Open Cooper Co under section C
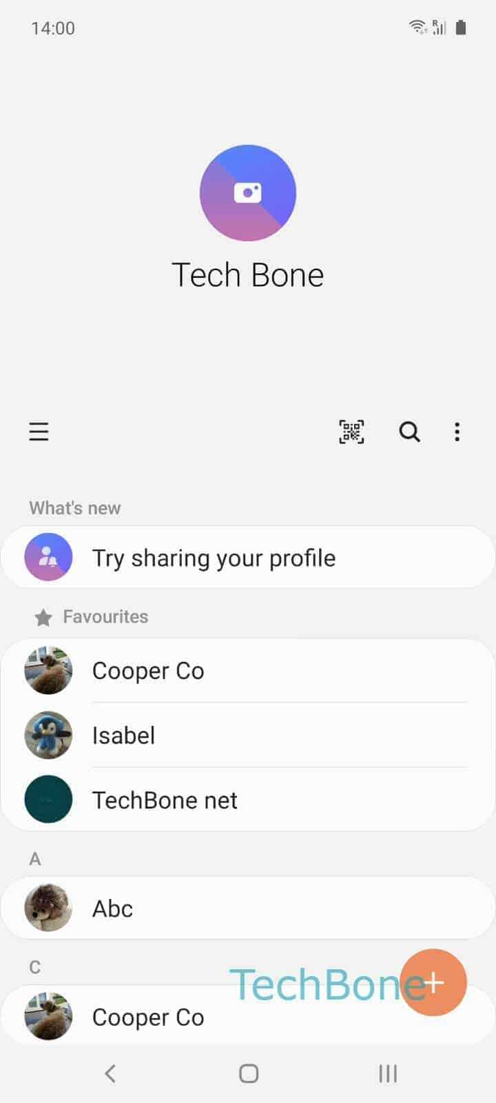Image resolution: width=496 pixels, height=1103 pixels. [x=248, y=1015]
